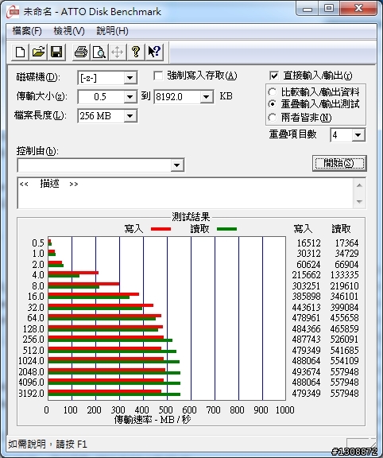Open 磁碟機 drive dropdown

(x=130, y=78)
